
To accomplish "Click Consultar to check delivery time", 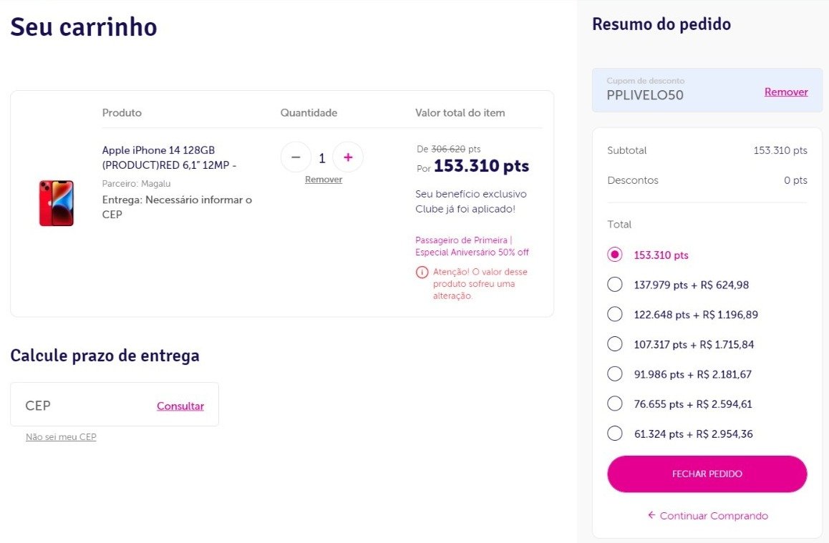I will coord(180,406).
